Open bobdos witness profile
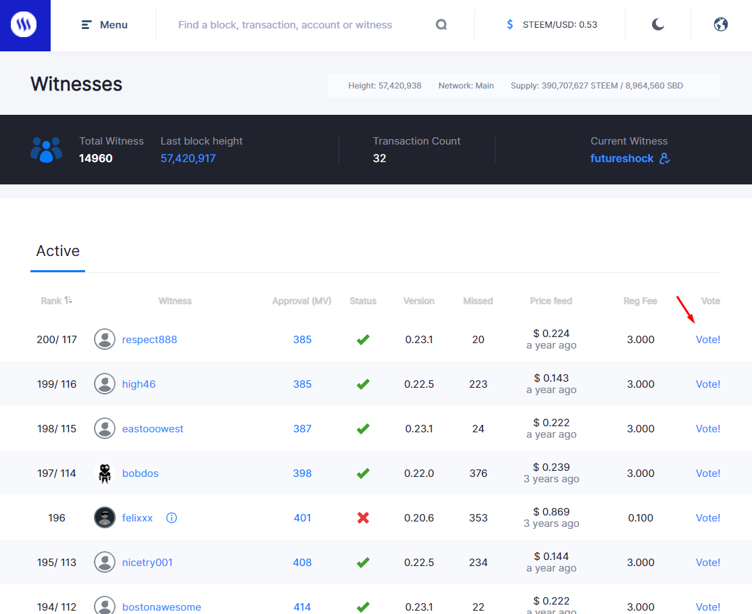Viewport: 752px width, 614px height. 140,473
